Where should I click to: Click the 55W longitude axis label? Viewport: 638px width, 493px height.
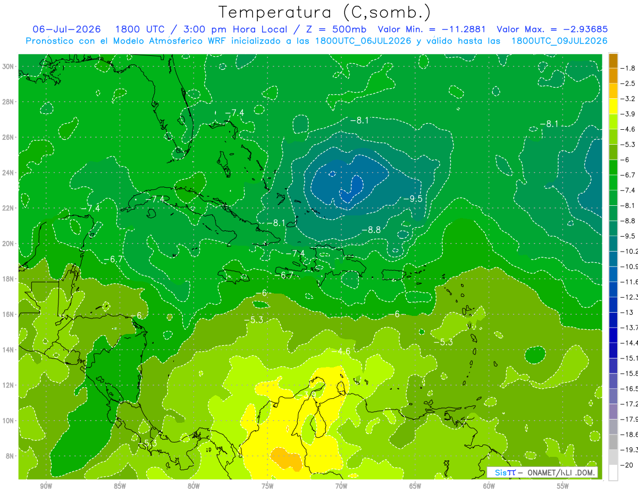point(563,486)
